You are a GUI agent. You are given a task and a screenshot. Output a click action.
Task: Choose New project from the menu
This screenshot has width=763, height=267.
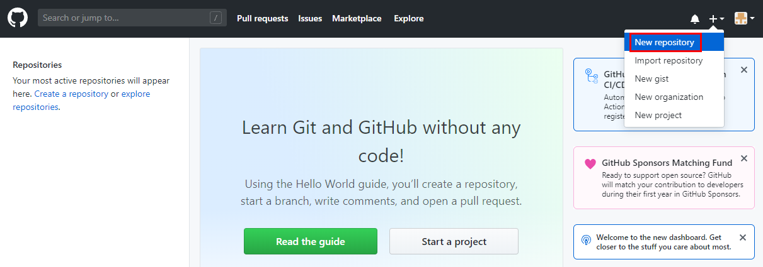pos(674,116)
